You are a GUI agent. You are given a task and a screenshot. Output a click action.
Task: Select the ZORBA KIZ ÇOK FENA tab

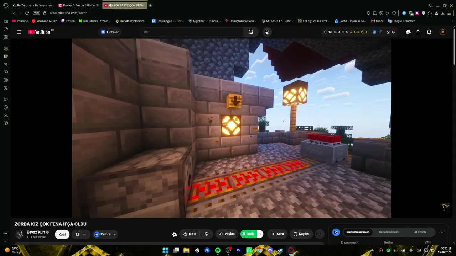[x=125, y=5]
